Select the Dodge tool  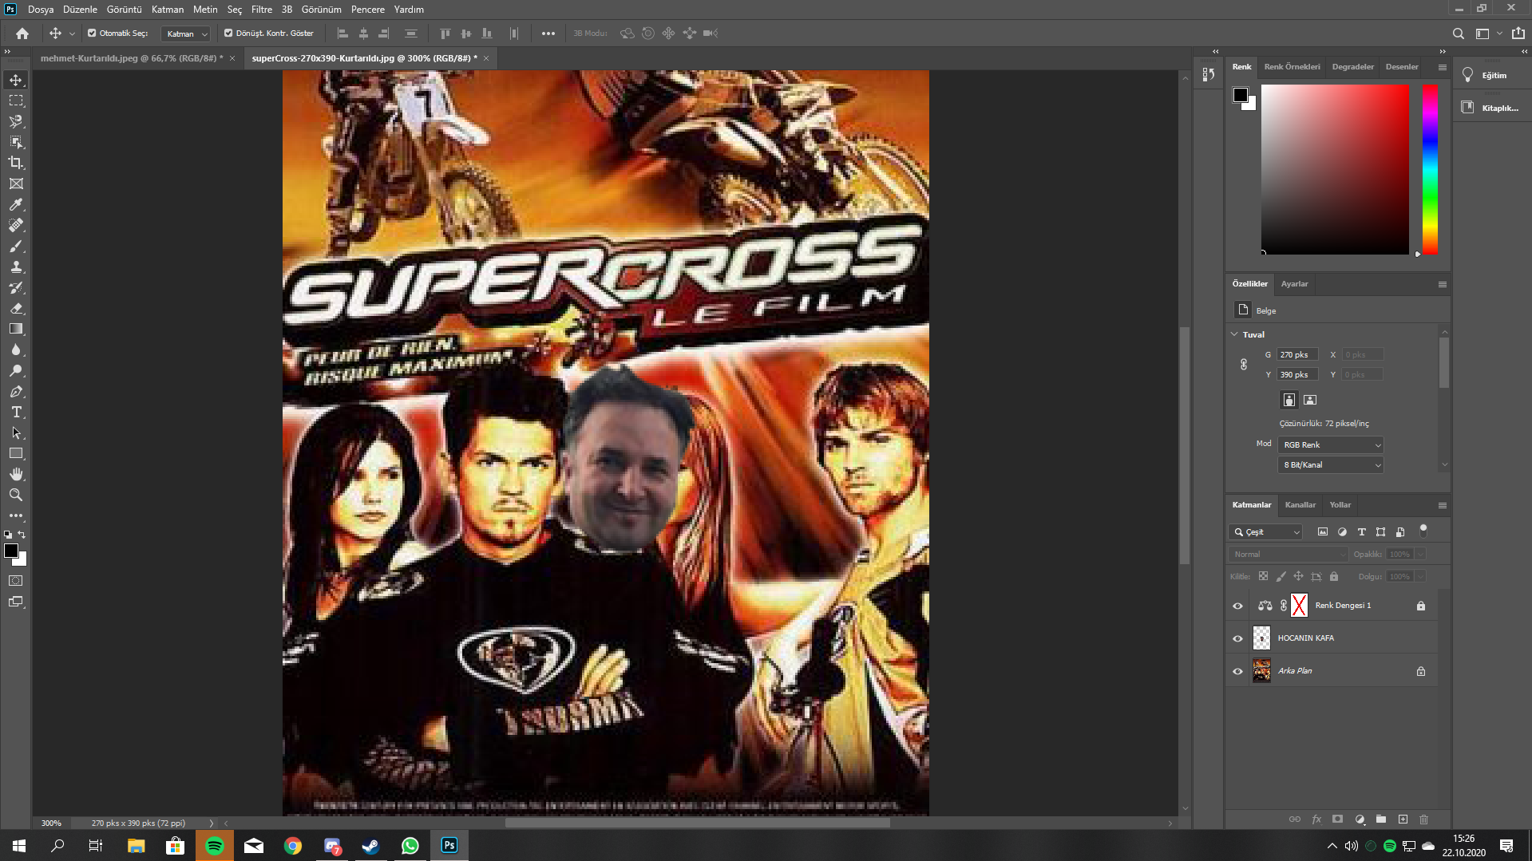point(16,370)
